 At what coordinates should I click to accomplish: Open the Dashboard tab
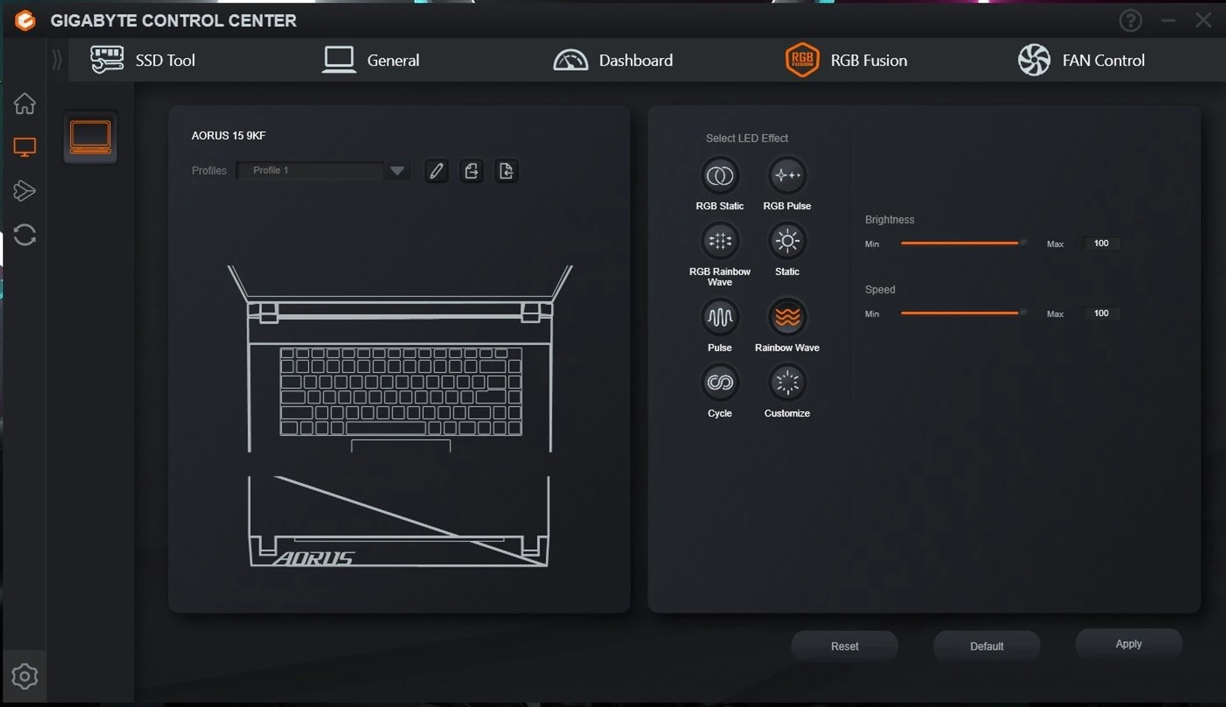pyautogui.click(x=612, y=60)
